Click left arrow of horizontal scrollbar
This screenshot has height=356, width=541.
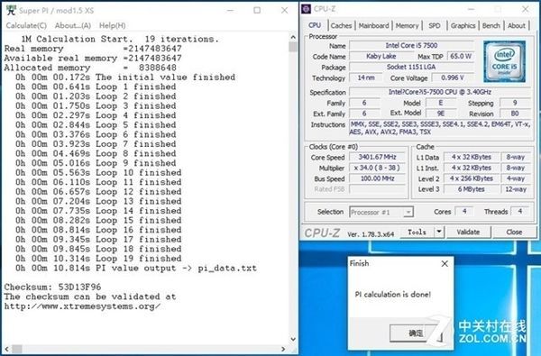[6, 349]
